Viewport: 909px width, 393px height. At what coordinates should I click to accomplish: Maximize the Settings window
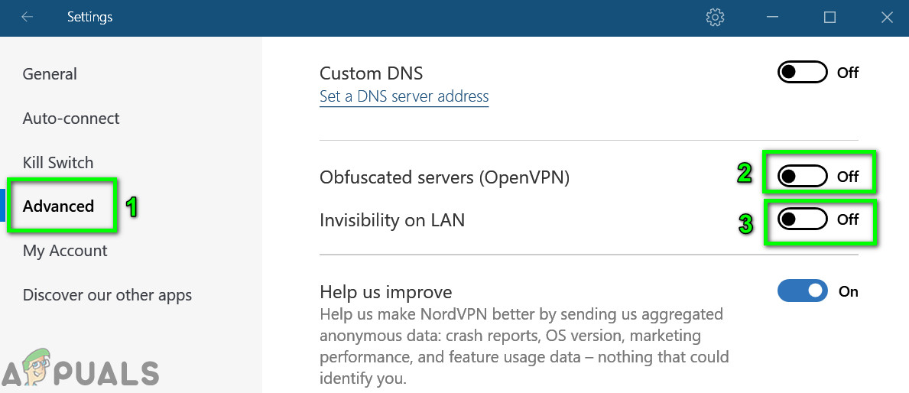[x=829, y=17]
